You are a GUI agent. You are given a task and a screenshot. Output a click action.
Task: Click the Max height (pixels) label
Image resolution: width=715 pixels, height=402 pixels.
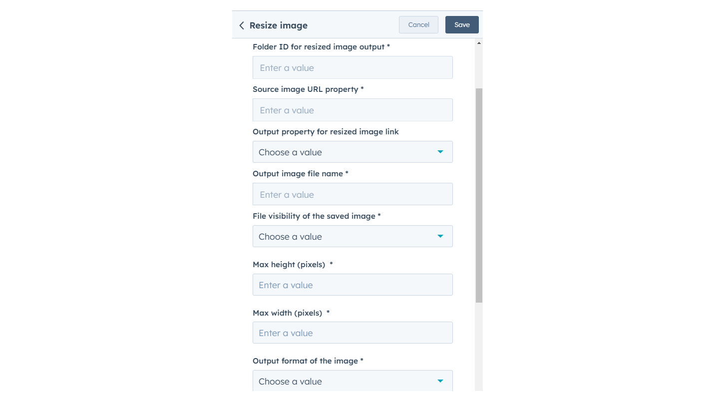coord(289,265)
